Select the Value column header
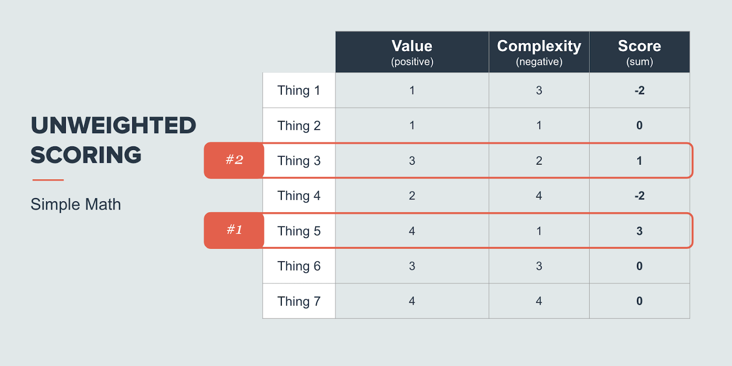 point(412,52)
